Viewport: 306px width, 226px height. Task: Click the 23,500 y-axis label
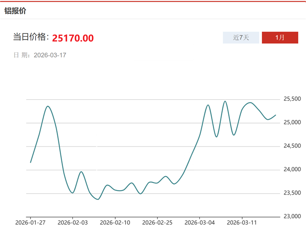pos(292,193)
